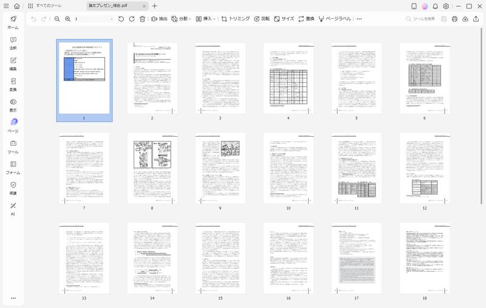Upload to cloud icon
The image size is (486, 308).
pos(465,19)
